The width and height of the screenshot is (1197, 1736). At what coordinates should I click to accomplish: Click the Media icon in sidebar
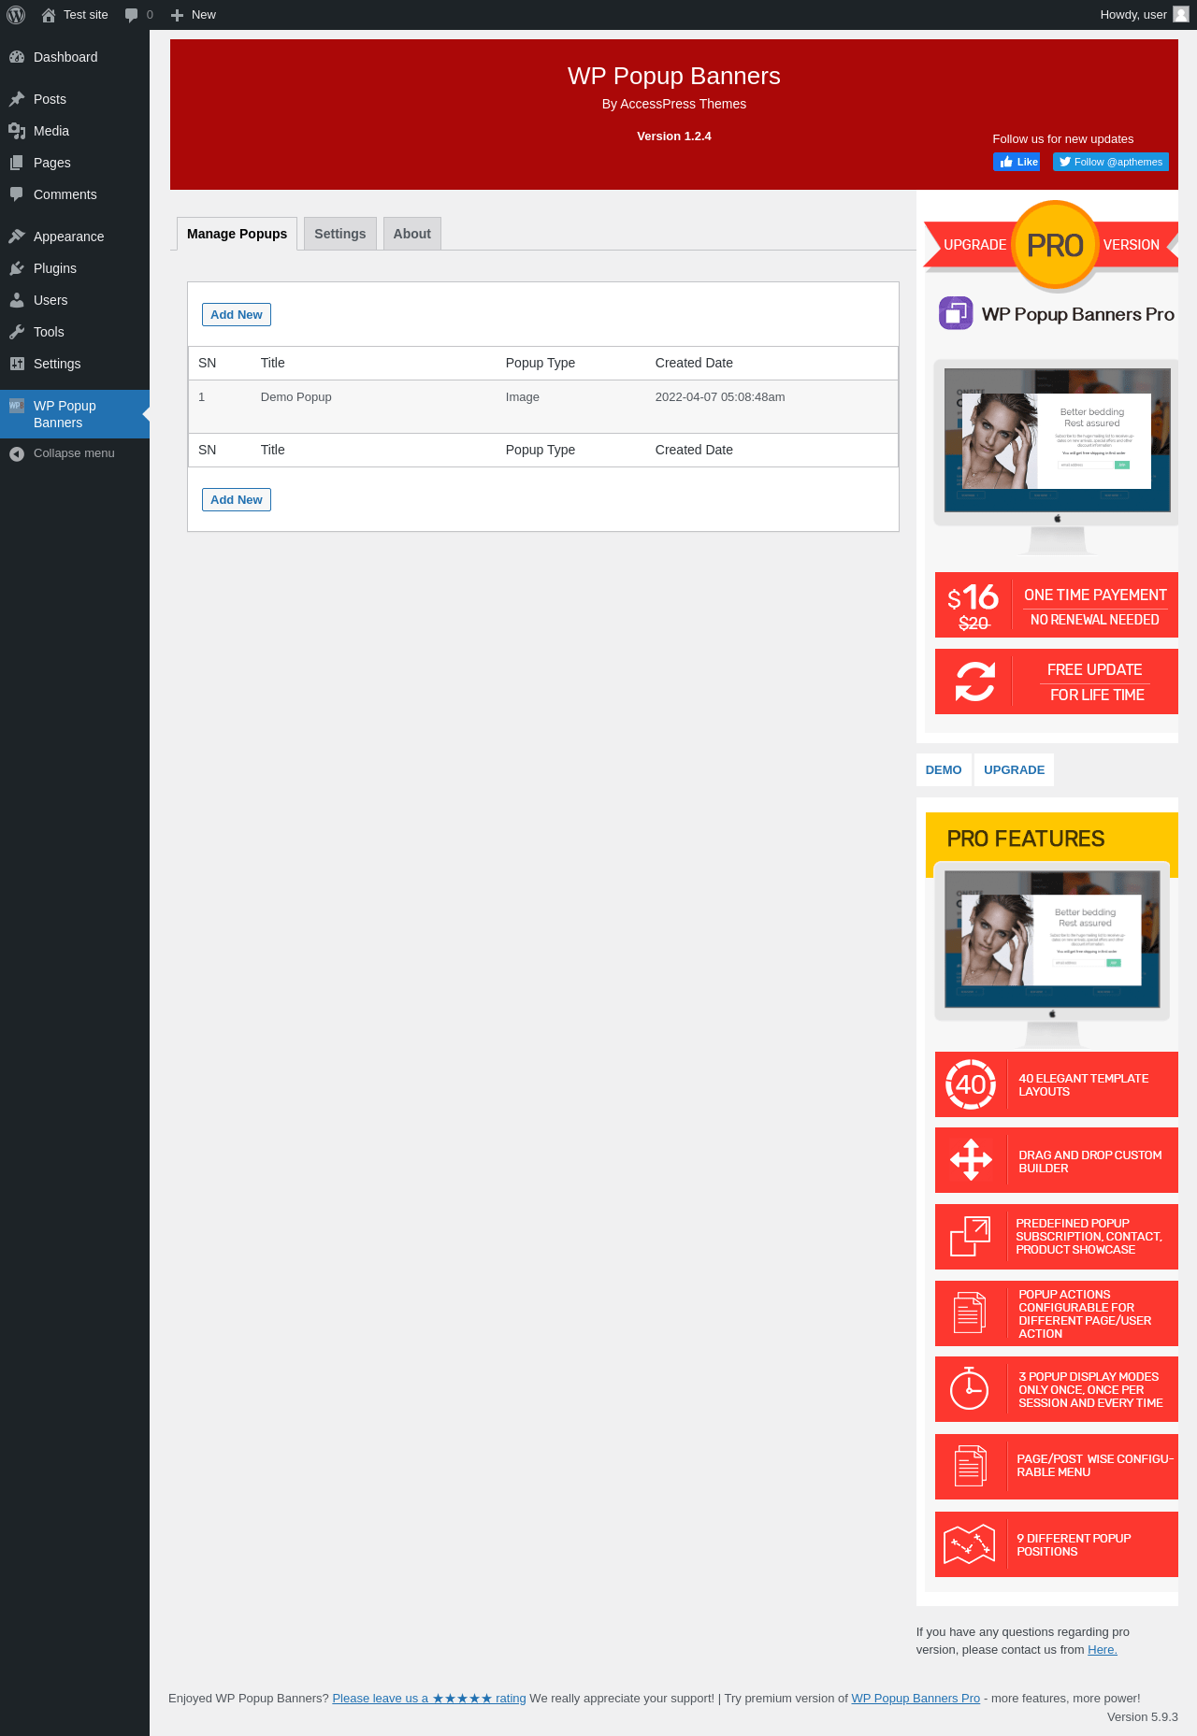click(17, 131)
